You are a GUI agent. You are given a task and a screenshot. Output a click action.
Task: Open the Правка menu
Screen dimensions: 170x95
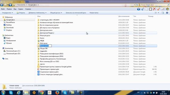click(x=9, y=9)
